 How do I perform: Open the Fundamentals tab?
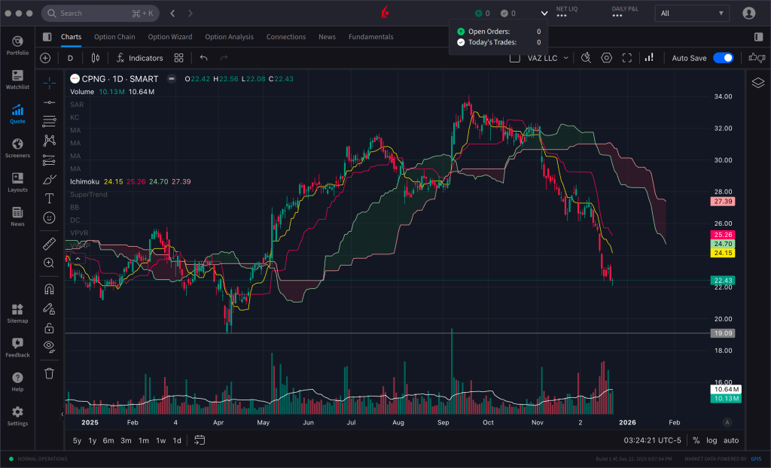click(370, 37)
